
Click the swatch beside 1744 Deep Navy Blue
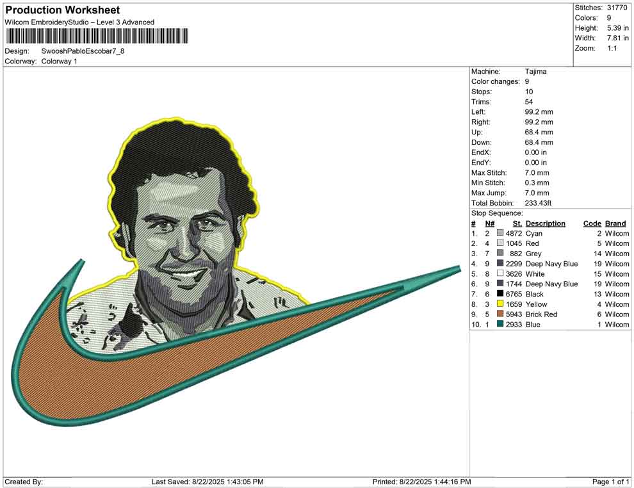point(500,284)
